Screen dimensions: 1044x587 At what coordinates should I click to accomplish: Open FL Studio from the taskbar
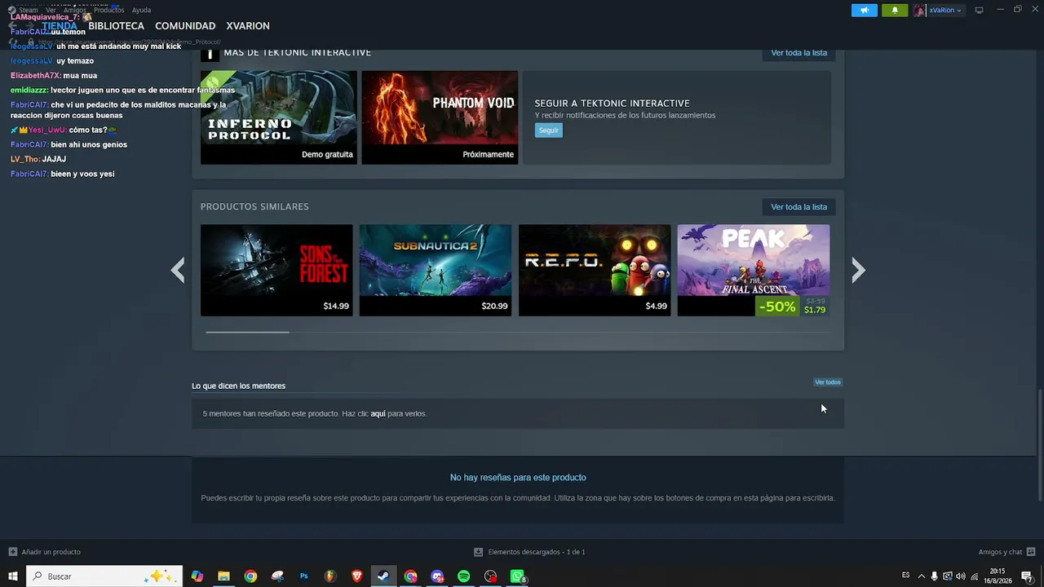[x=330, y=576]
